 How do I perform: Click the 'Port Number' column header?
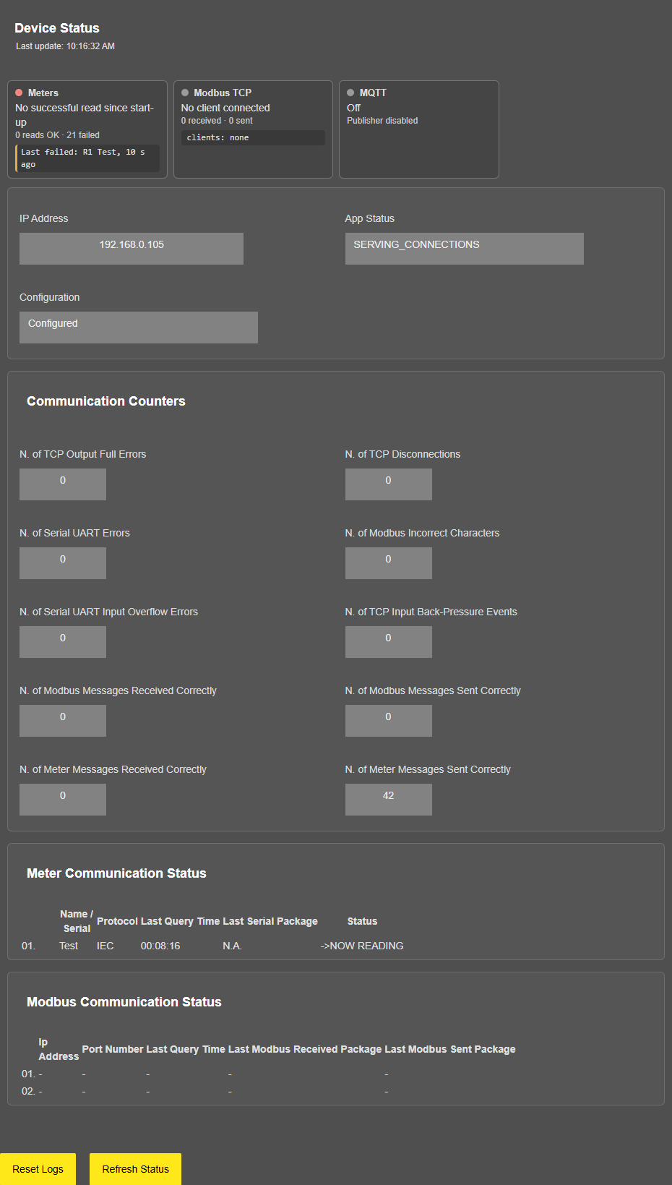113,1049
